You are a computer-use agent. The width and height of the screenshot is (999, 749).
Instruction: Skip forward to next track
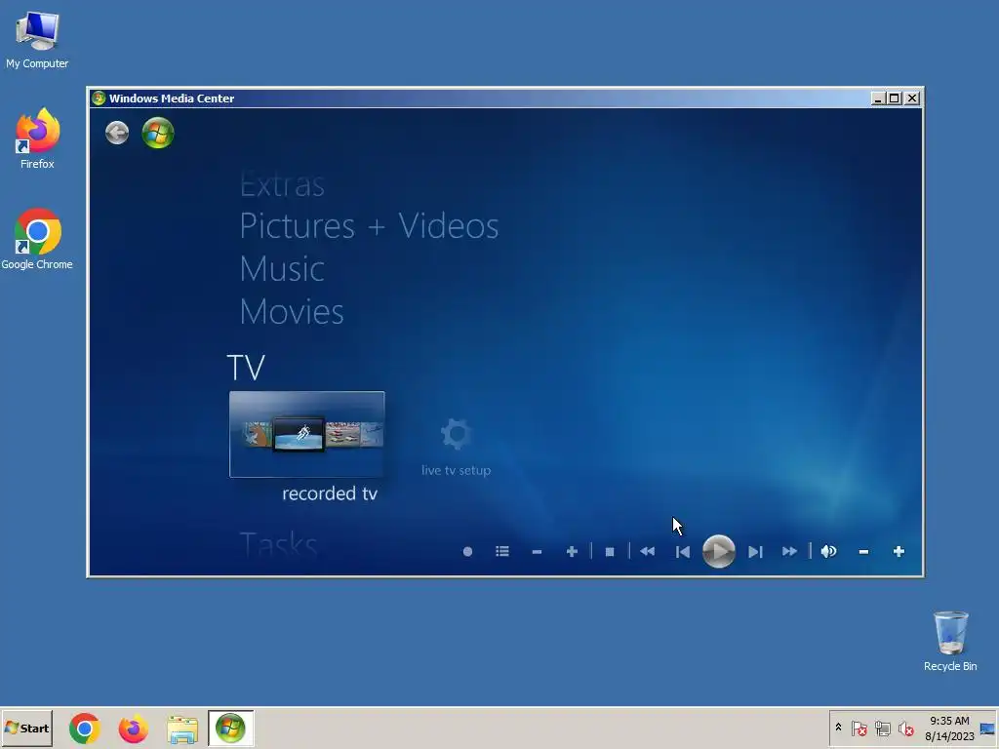[755, 552]
